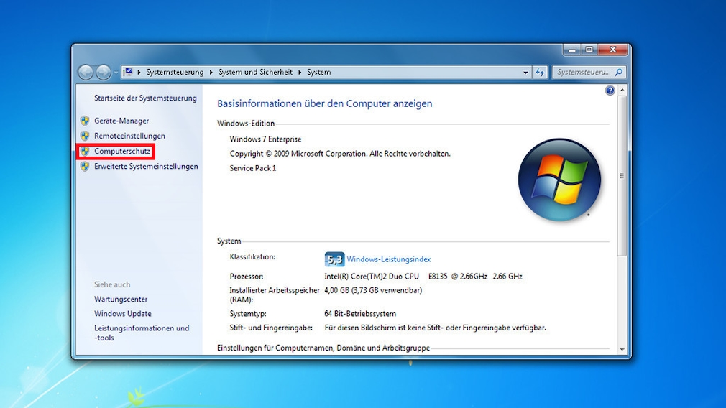This screenshot has height=408, width=726.
Task: Click the search magnifier icon
Action: tap(619, 72)
